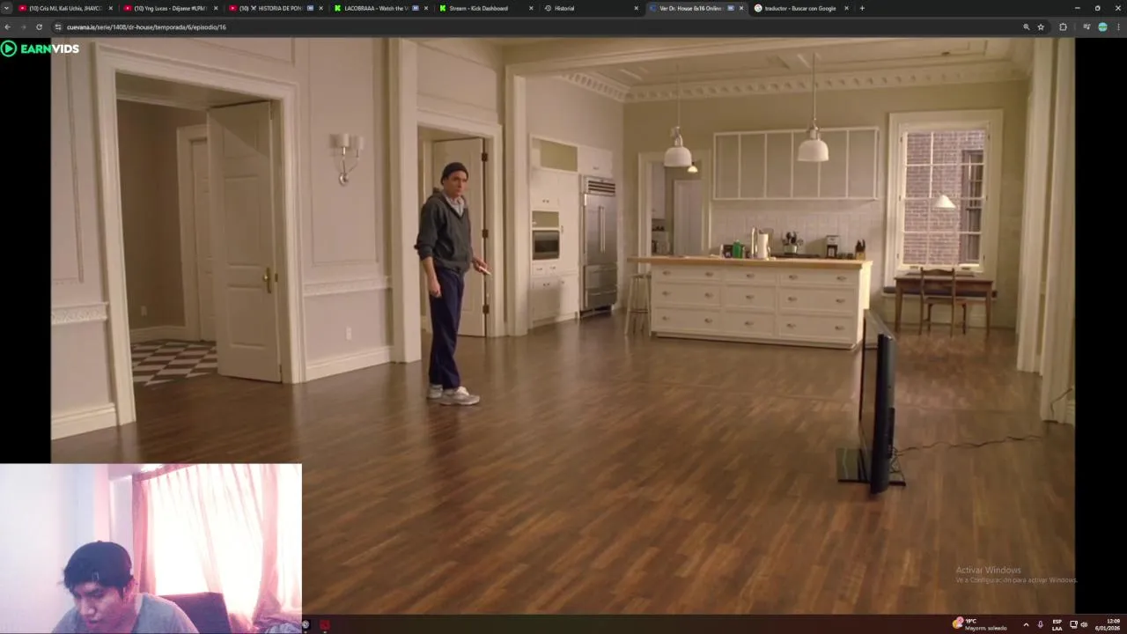Go back with the browser back arrow
Image resolution: width=1127 pixels, height=634 pixels.
coord(7,27)
